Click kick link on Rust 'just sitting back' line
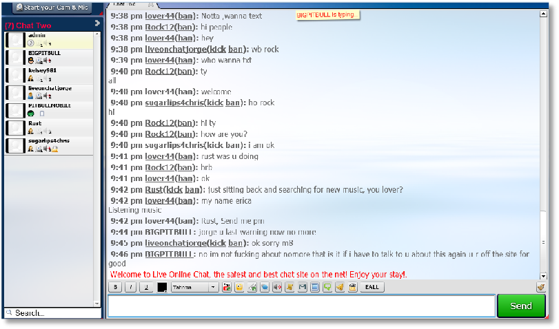The image size is (559, 329). click(174, 190)
